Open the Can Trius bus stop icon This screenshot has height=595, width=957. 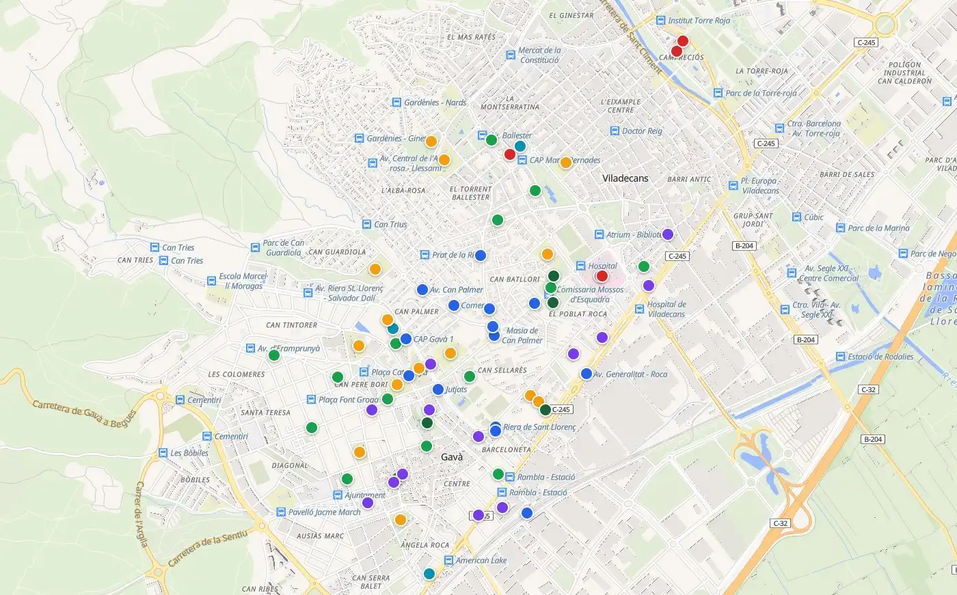tap(366, 224)
